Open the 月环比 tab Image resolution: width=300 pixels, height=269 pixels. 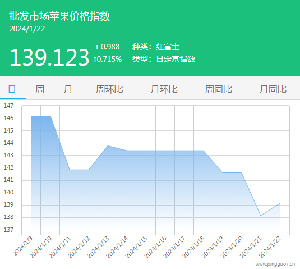pyautogui.click(x=164, y=89)
